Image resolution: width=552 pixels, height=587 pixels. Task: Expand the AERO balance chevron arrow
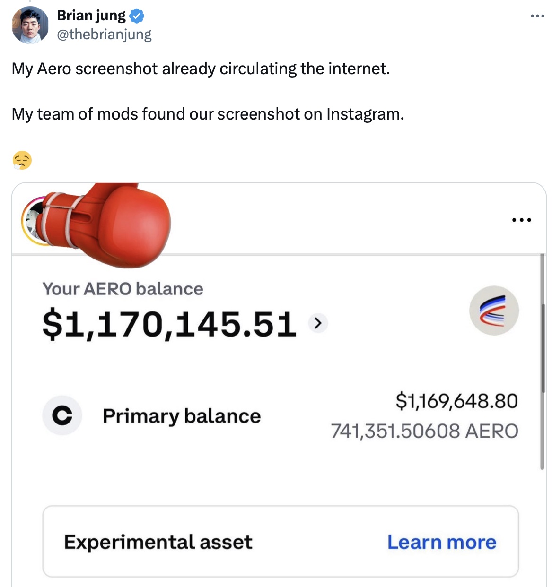318,323
